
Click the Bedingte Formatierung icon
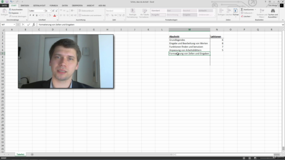pos(133,11)
